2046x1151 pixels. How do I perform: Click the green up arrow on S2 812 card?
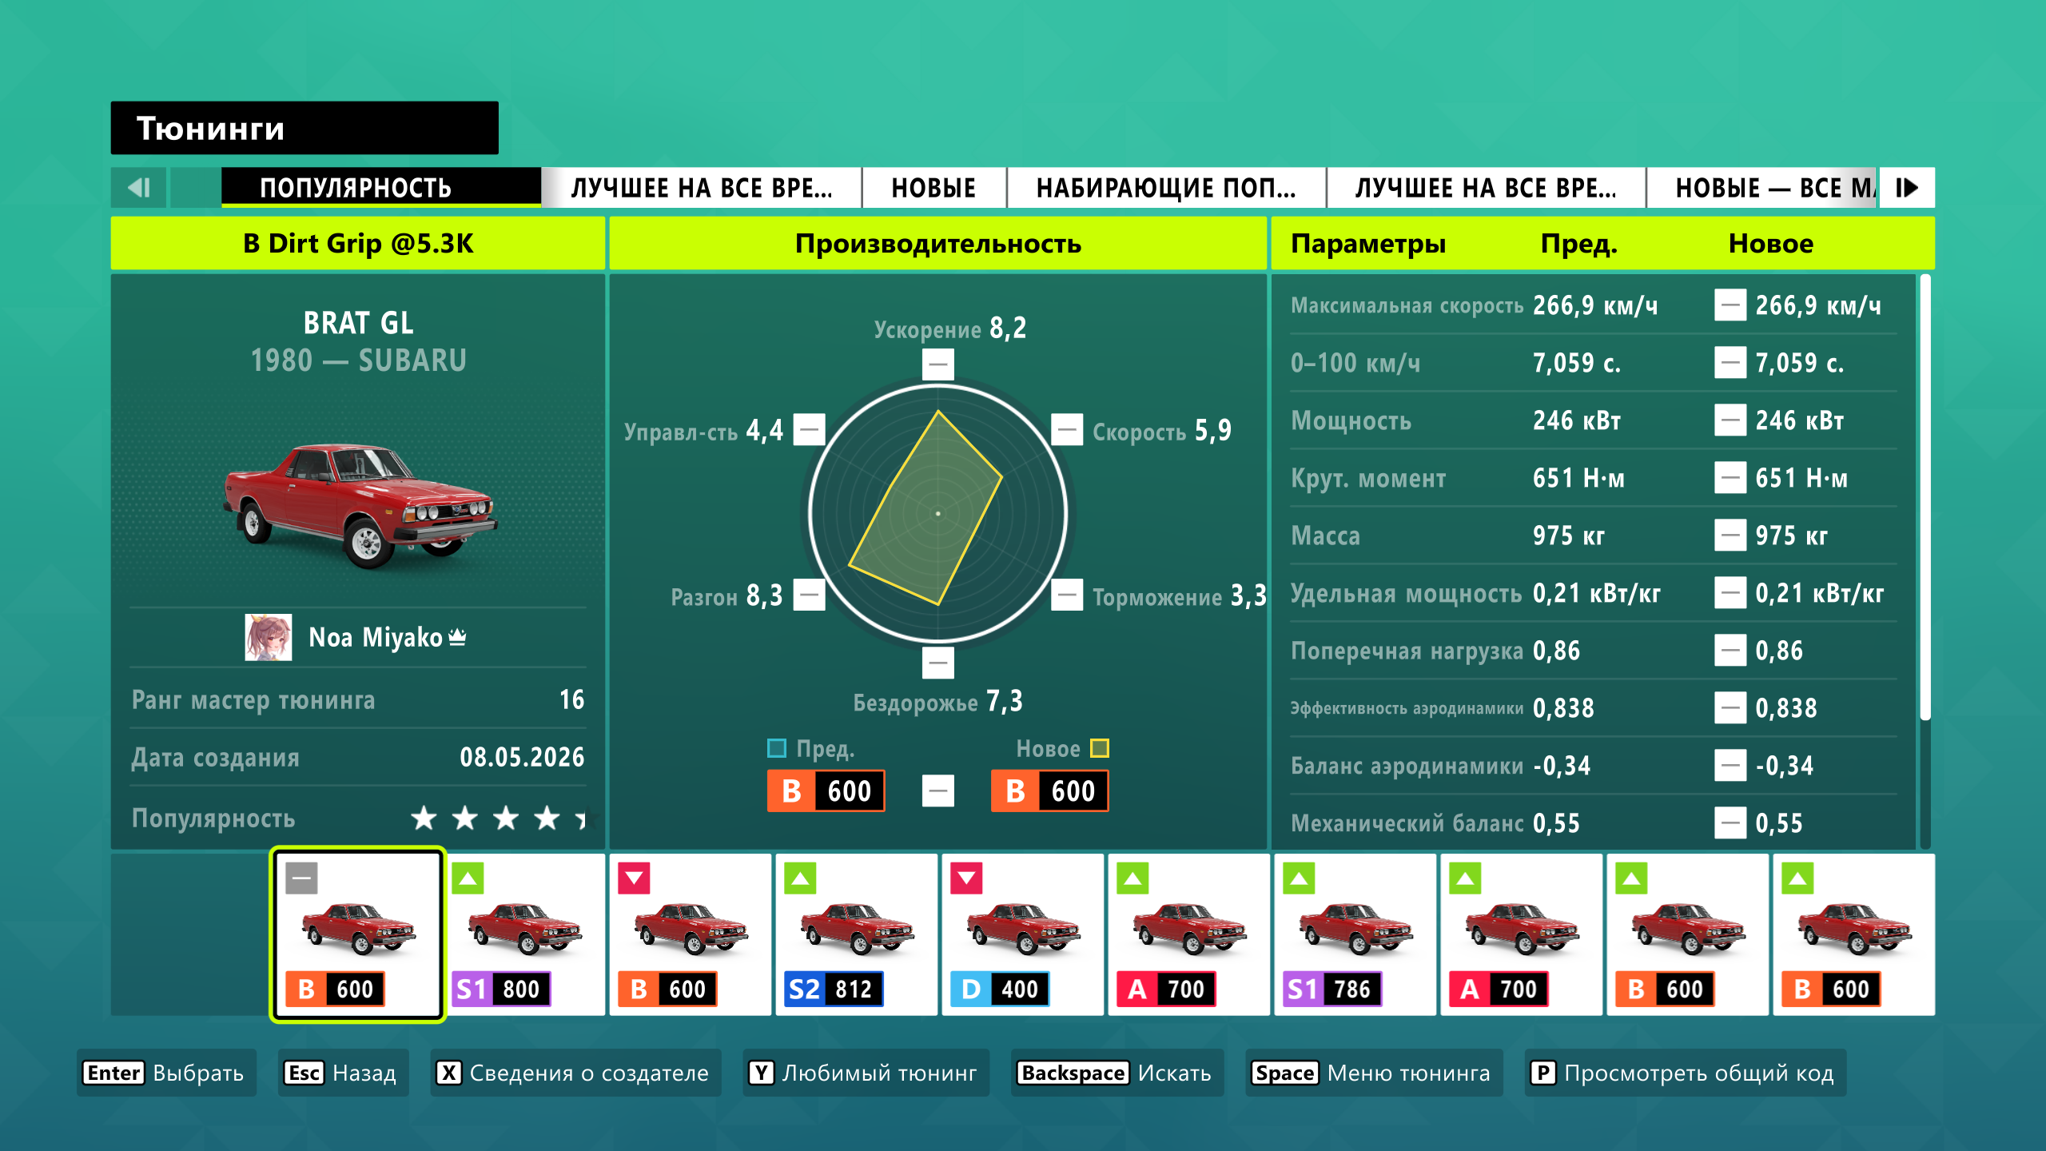[x=800, y=878]
